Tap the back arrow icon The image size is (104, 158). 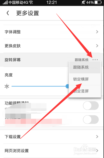[8, 13]
